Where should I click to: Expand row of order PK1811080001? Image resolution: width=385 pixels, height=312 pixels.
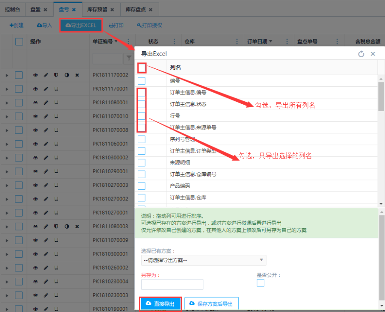click(6, 103)
